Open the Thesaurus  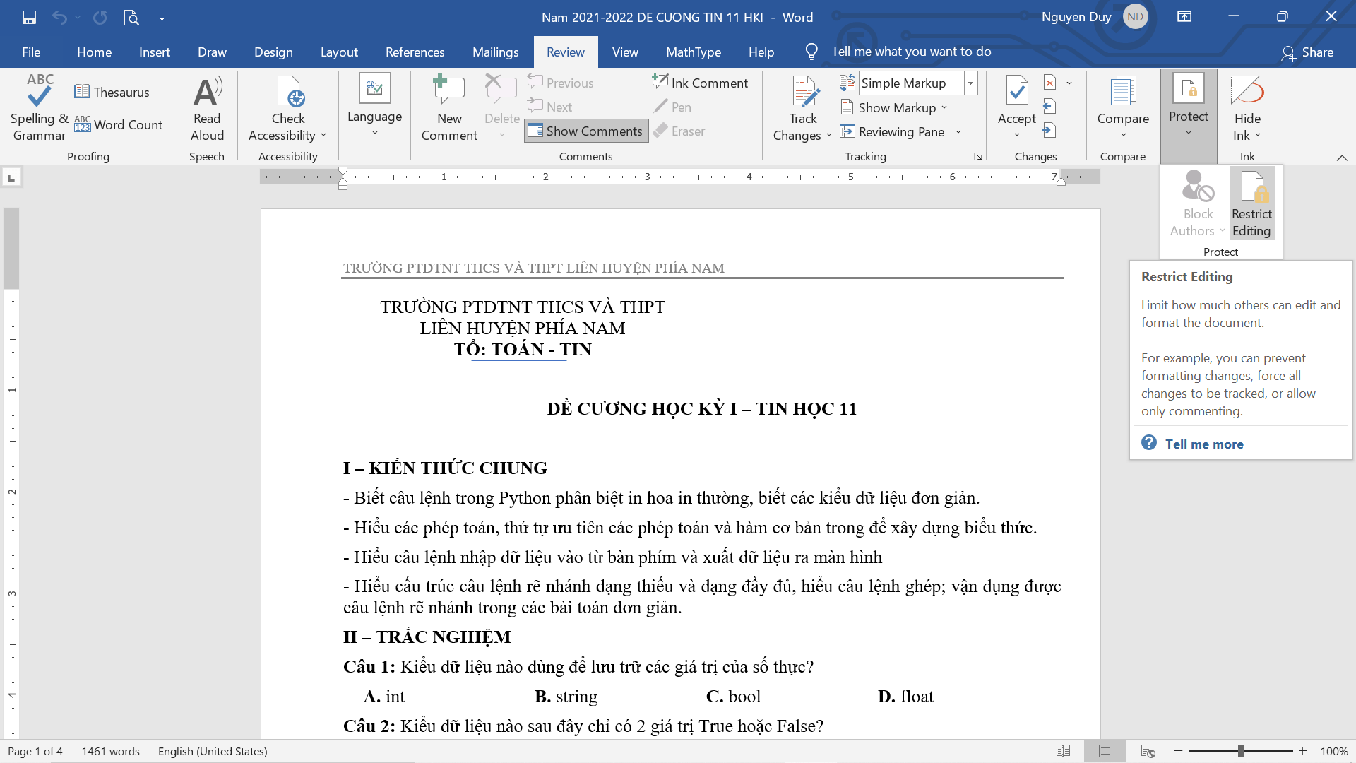(x=112, y=92)
